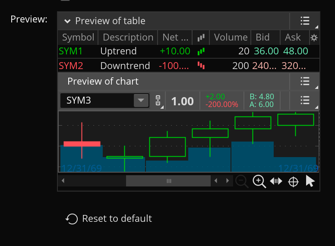Sort by the Volume column header
Screen dimensions: 335x246
[x=231, y=38]
